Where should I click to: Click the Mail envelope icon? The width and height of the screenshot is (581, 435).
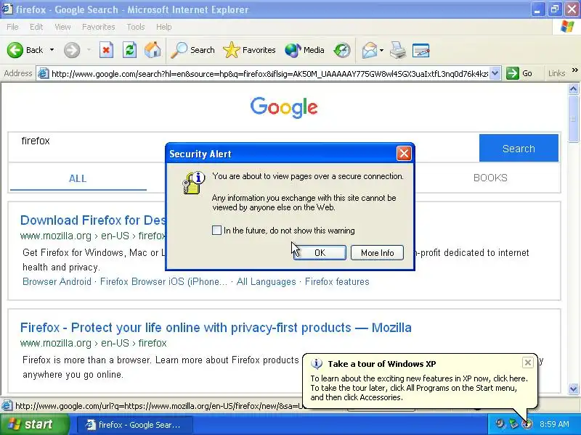coord(370,50)
